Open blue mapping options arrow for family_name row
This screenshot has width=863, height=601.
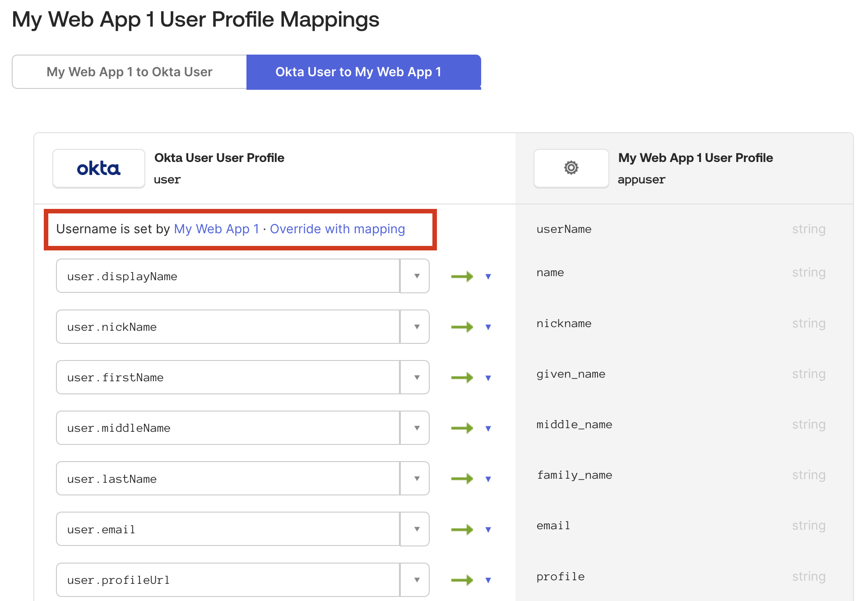coord(488,479)
